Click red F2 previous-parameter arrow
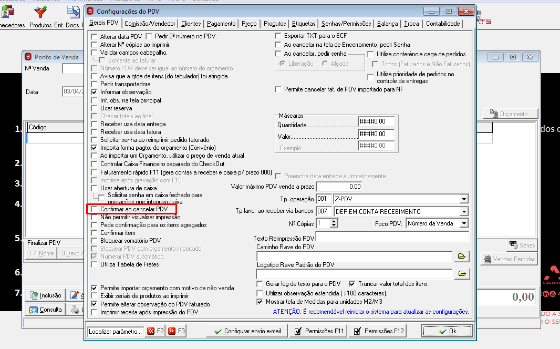The width and height of the screenshot is (560, 349). pyautogui.click(x=155, y=331)
